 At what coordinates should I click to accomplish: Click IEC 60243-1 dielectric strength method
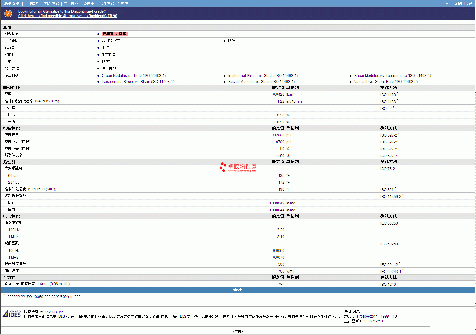click(x=391, y=271)
